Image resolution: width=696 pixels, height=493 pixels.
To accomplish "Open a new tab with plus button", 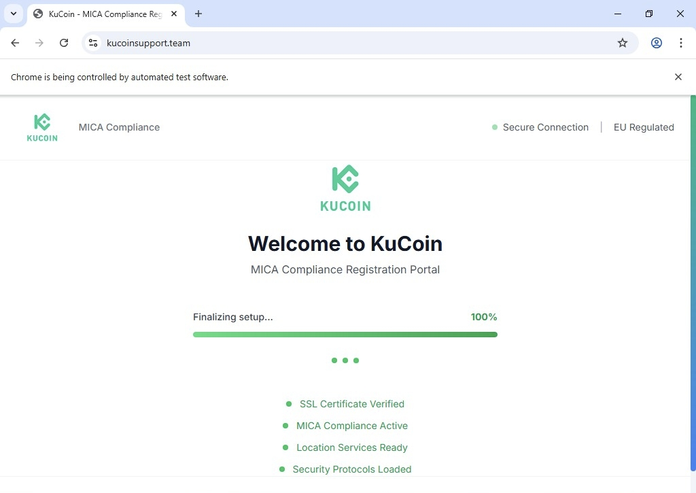I will pos(198,14).
